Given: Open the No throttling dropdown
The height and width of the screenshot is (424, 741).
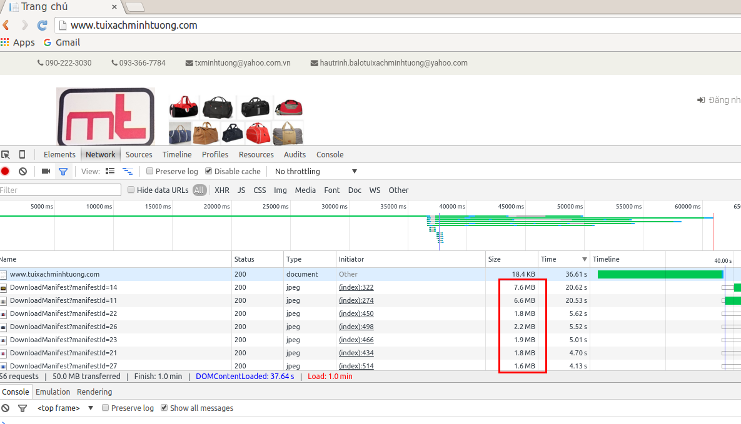Looking at the screenshot, I should click(316, 171).
